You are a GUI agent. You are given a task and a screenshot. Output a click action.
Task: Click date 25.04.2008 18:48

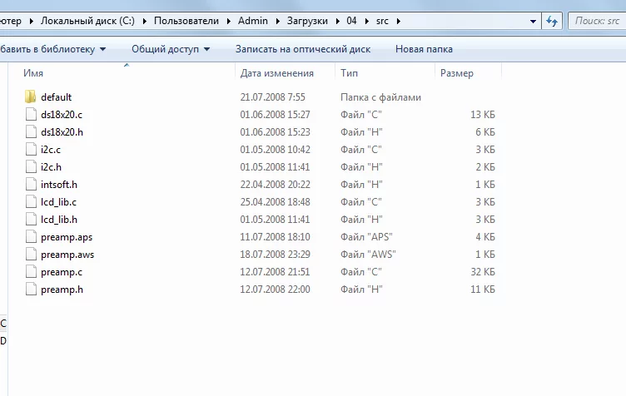275,202
